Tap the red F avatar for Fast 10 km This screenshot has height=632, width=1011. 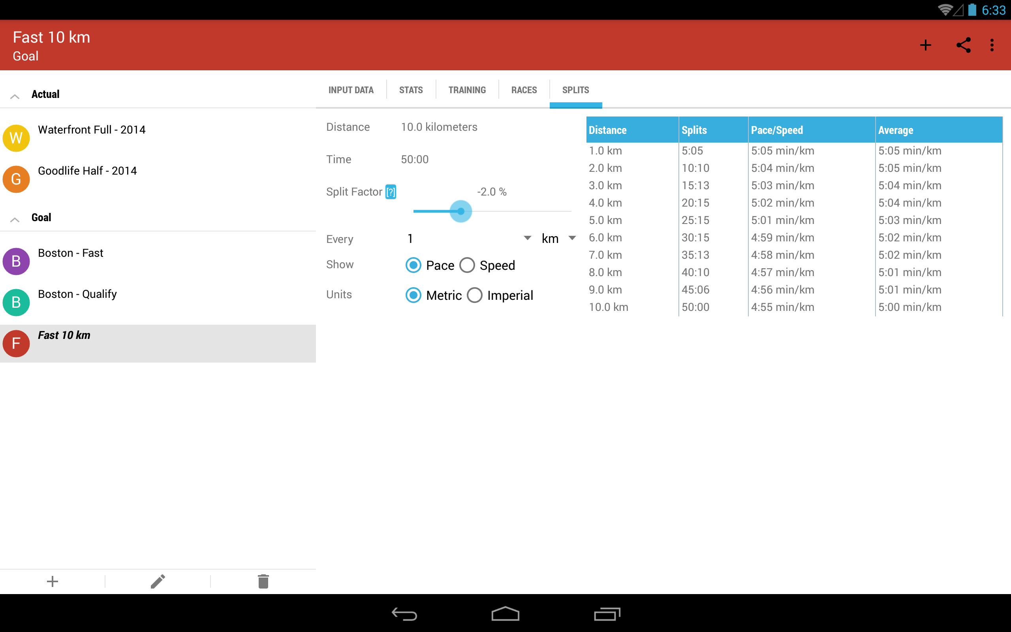click(x=16, y=344)
